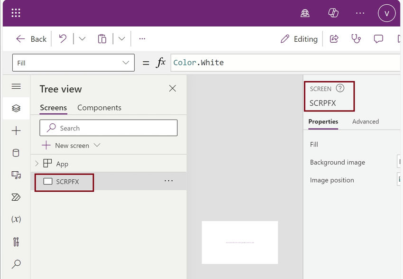
Task: Open the user account avatar V
Action: click(x=386, y=13)
